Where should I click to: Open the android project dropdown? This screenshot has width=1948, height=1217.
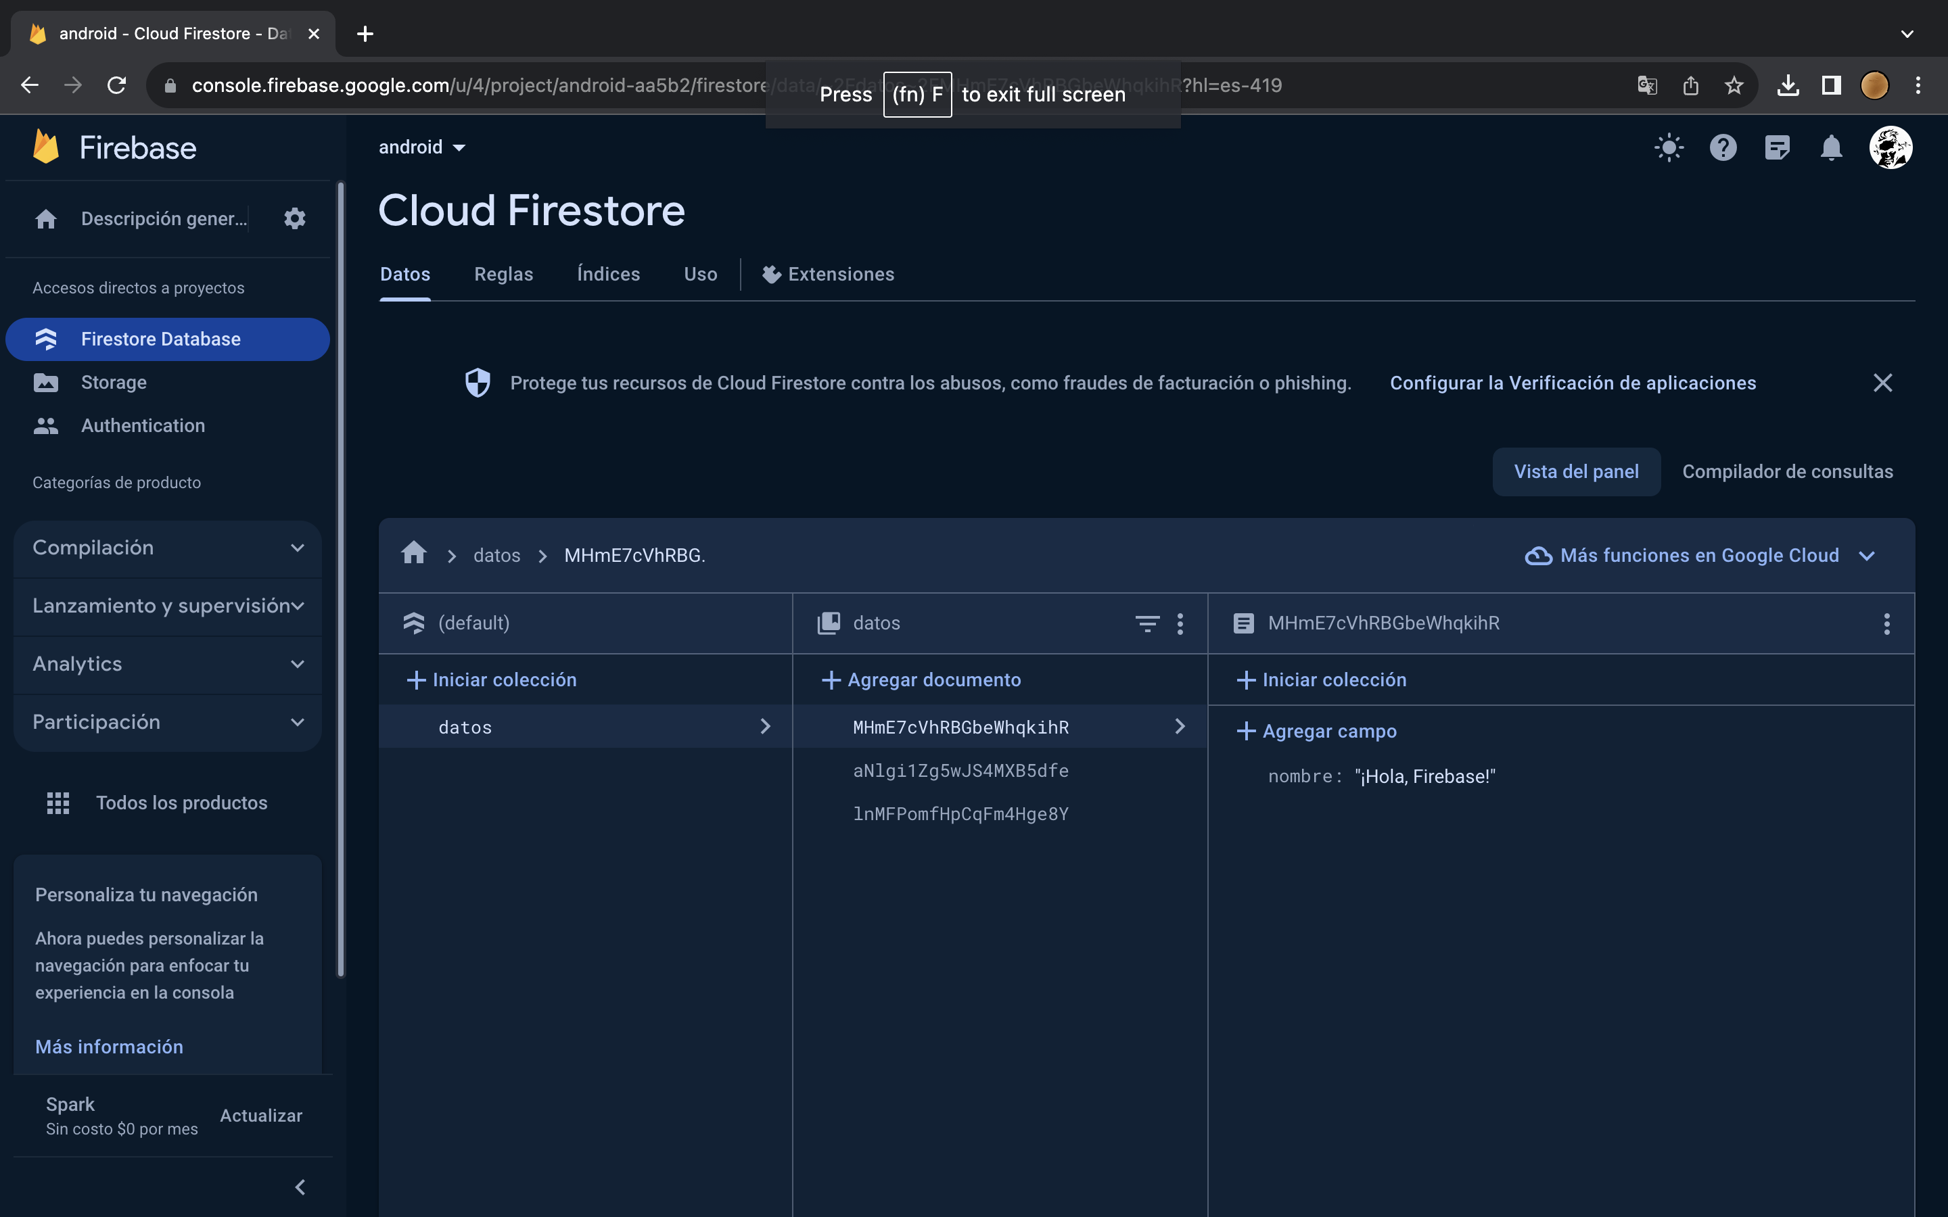(423, 147)
